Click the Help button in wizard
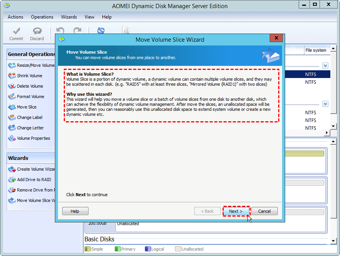The image size is (340, 256). click(75, 211)
